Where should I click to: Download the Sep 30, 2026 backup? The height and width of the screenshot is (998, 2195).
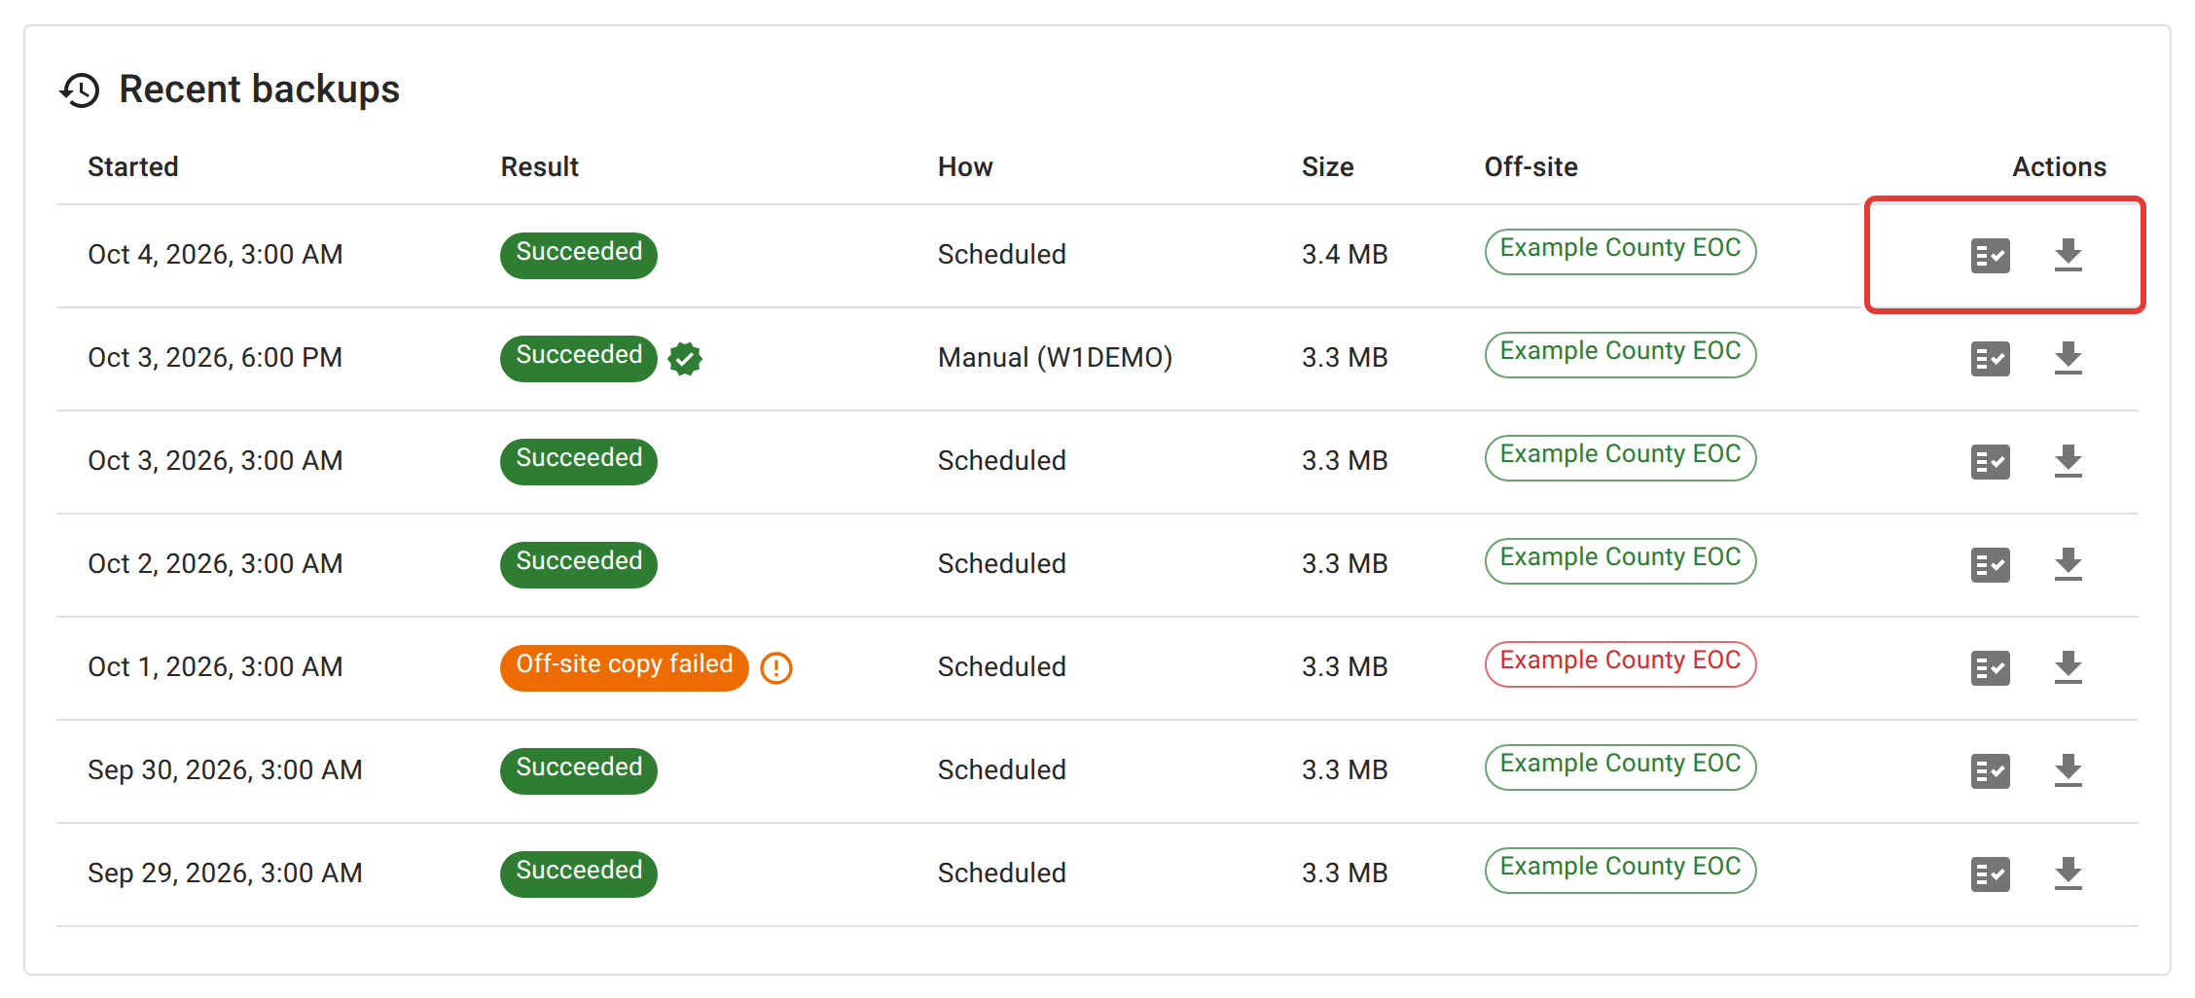tap(2068, 771)
